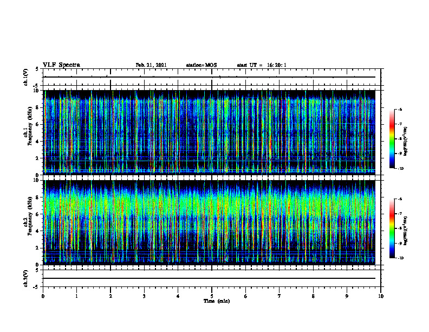The height and width of the screenshot is (332, 429).
Task: Click the "-10" label on ch.1 colorbar
Action: [x=400, y=168]
